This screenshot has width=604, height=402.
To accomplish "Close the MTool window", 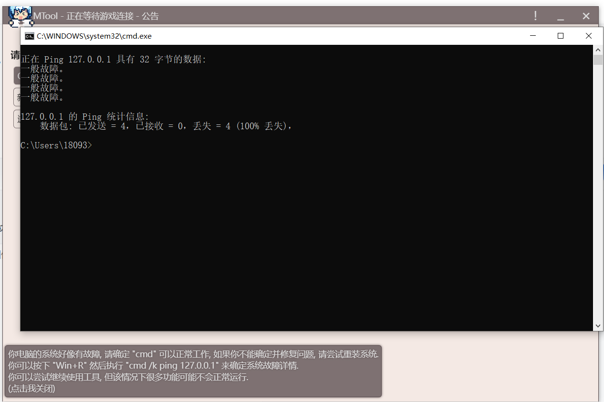I will pos(586,16).
